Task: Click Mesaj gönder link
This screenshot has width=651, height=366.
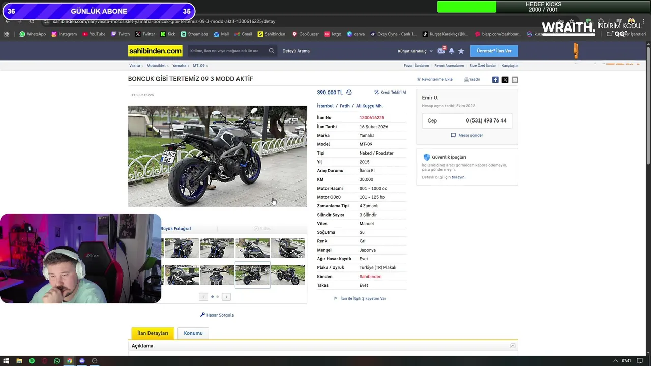Action: point(467,135)
